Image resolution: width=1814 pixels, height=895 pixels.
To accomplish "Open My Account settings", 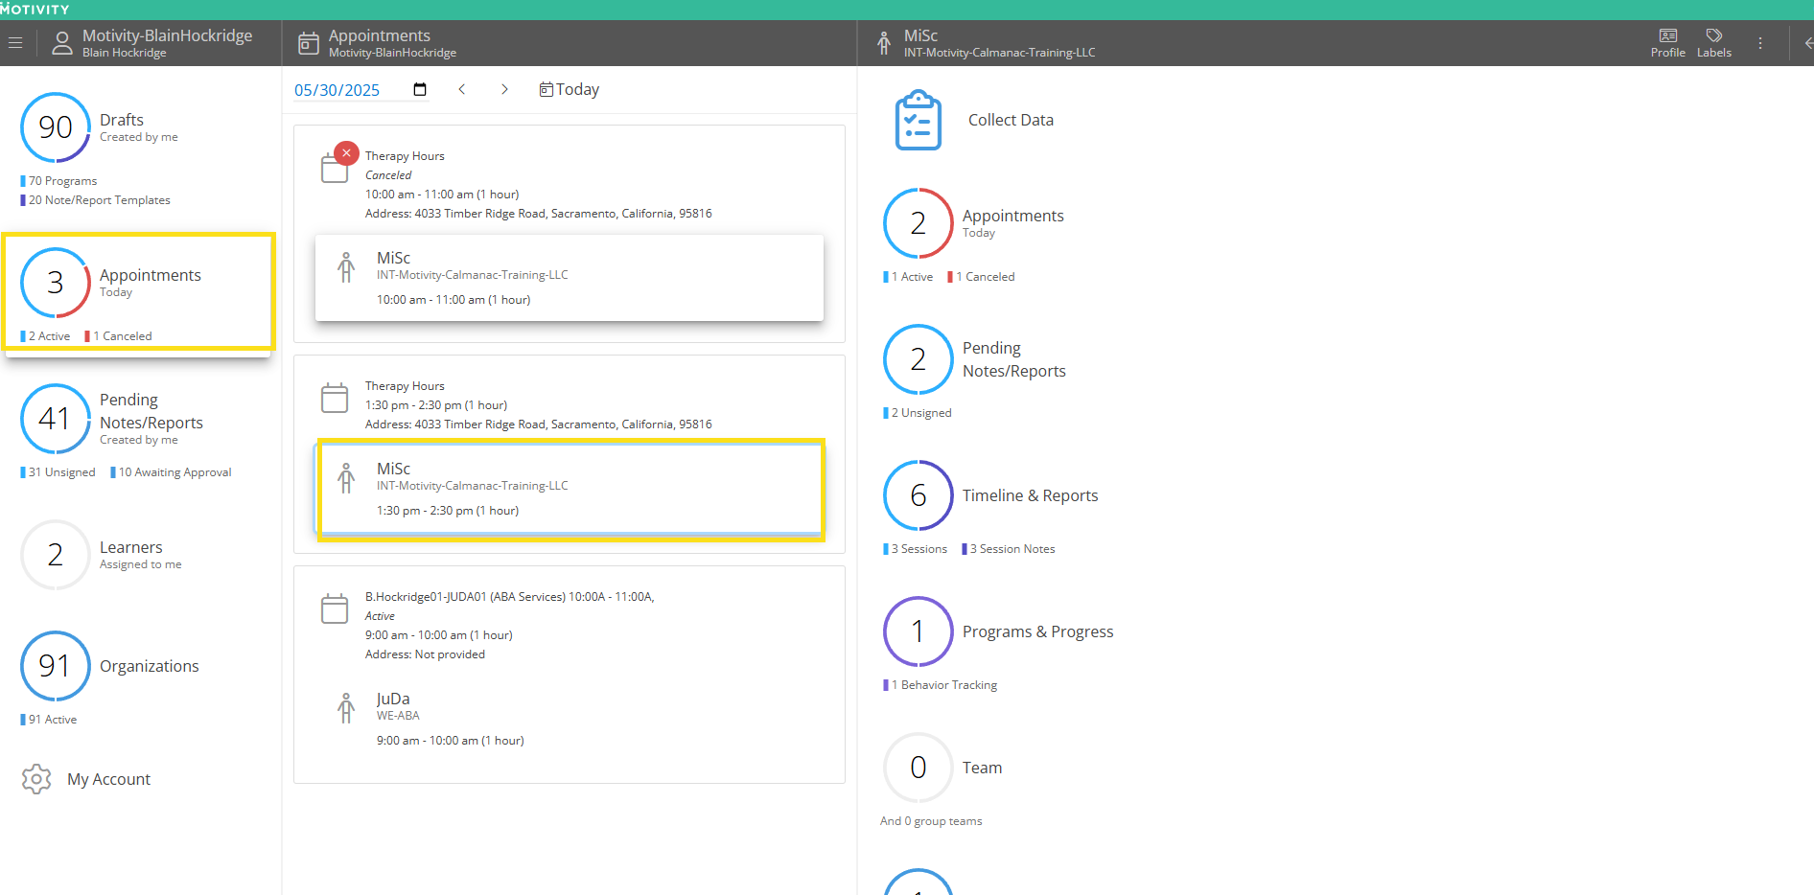I will [x=108, y=779].
